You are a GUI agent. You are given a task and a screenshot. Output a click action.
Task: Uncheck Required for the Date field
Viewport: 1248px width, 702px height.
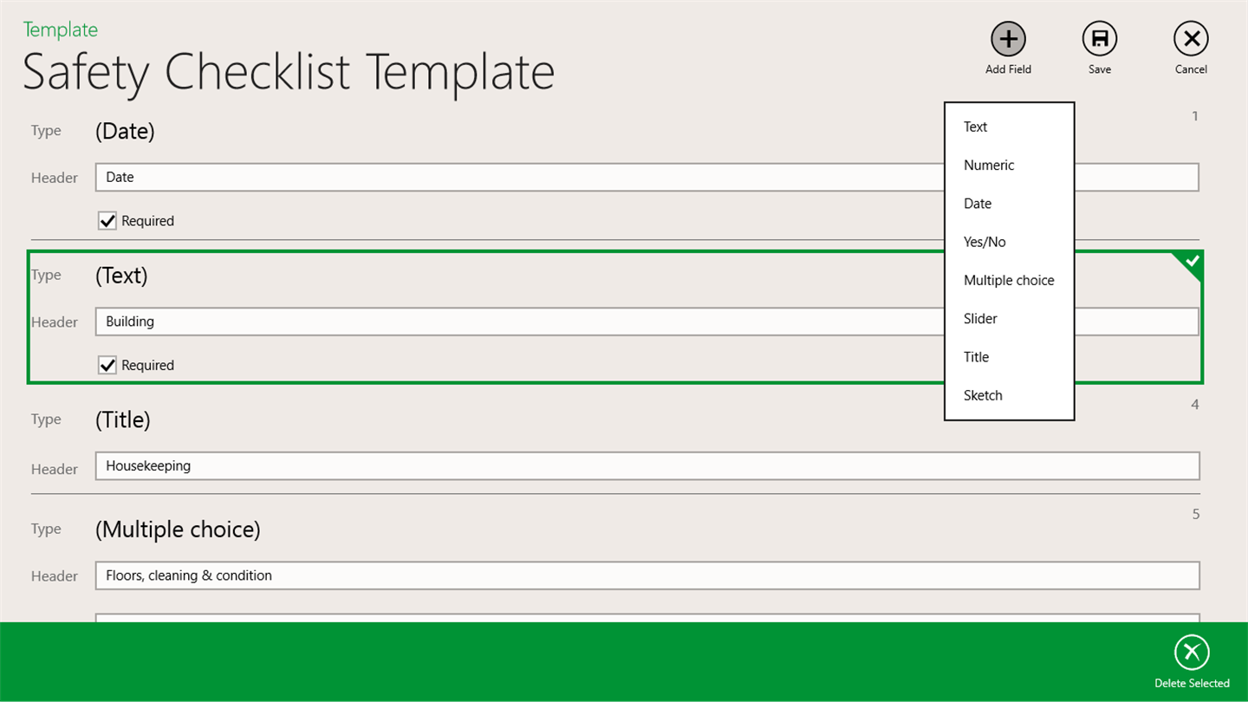coord(107,221)
